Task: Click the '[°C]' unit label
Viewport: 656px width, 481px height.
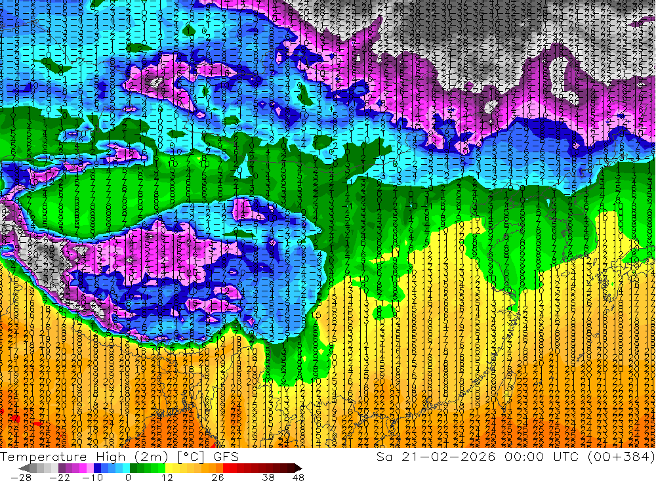Action: click(x=191, y=457)
